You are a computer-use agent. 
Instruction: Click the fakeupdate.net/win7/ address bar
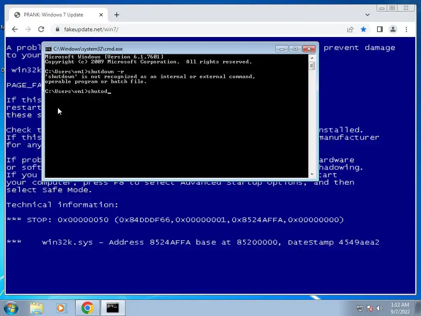[x=199, y=29]
